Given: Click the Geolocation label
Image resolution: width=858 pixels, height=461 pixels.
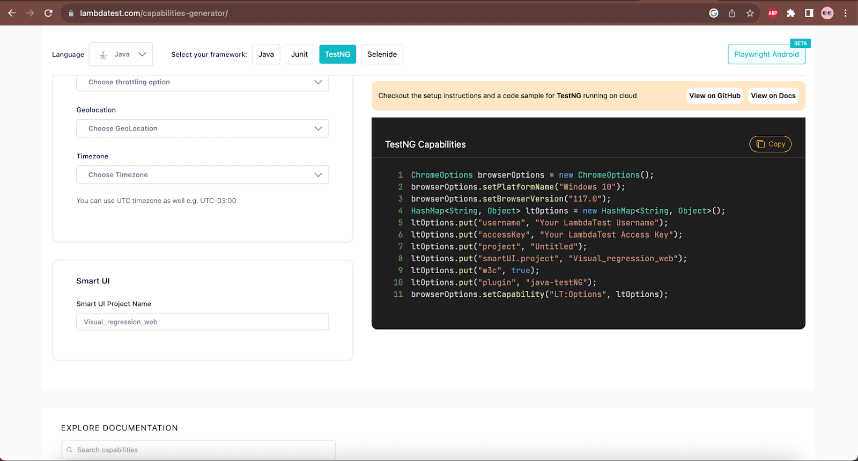Looking at the screenshot, I should 96,110.
